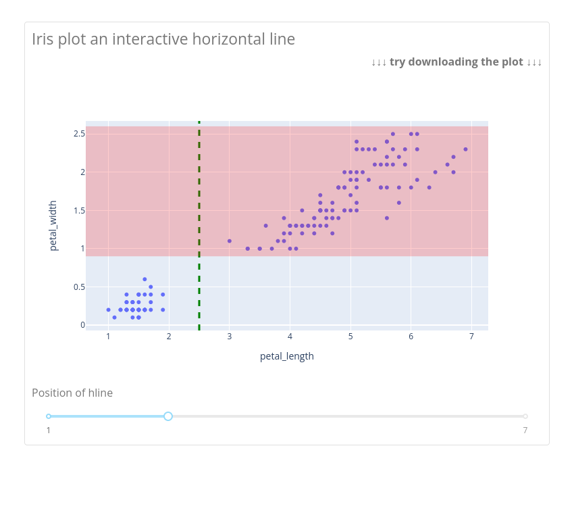Viewport: 574px width, 517px height.
Task: Click the x-axis tick label 4
Action: pyautogui.click(x=290, y=337)
